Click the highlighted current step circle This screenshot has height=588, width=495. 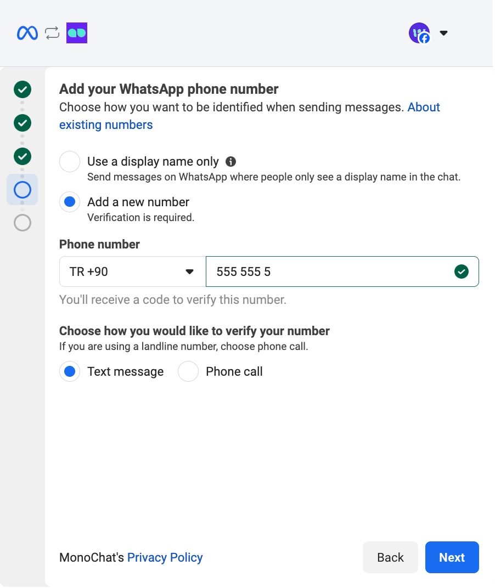(22, 189)
